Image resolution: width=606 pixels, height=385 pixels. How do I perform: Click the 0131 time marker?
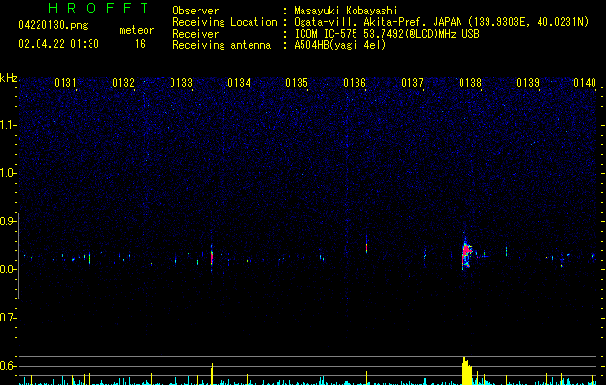(x=66, y=83)
